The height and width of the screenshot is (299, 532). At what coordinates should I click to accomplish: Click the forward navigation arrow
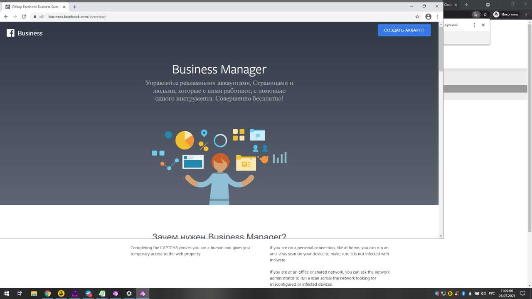tap(15, 17)
